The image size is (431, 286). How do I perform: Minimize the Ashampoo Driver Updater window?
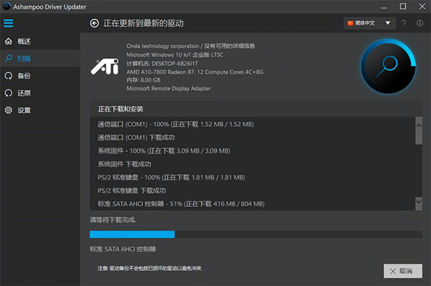[x=384, y=7]
